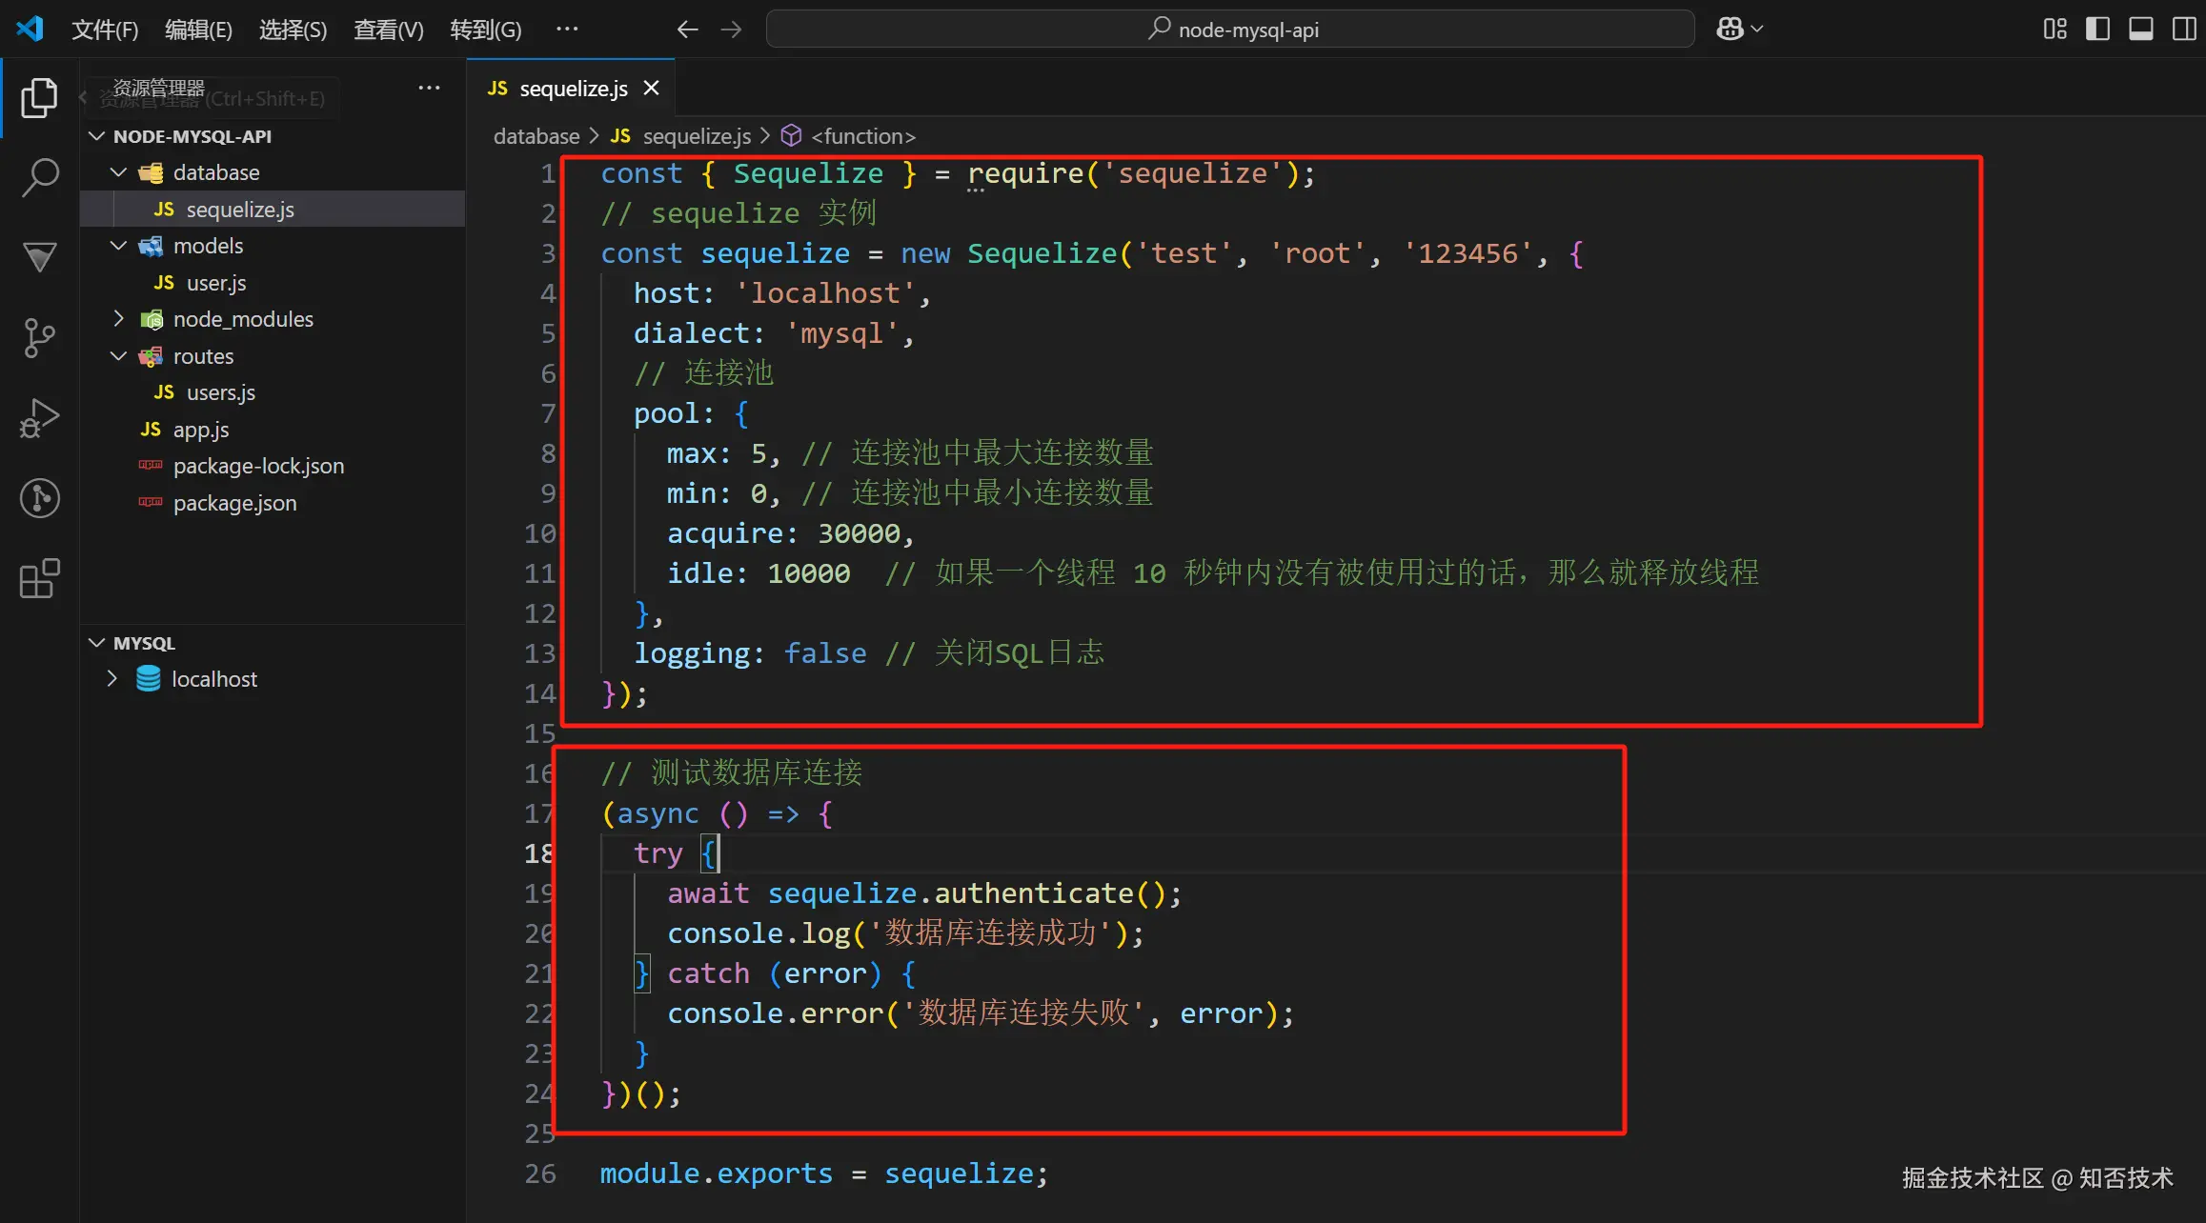Open the 文件(F) menu
The height and width of the screenshot is (1223, 2206).
pos(105,30)
